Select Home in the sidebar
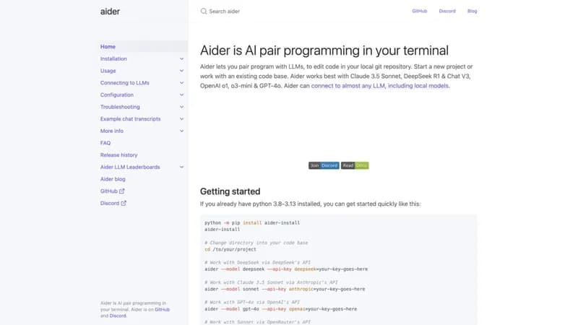 pos(108,46)
